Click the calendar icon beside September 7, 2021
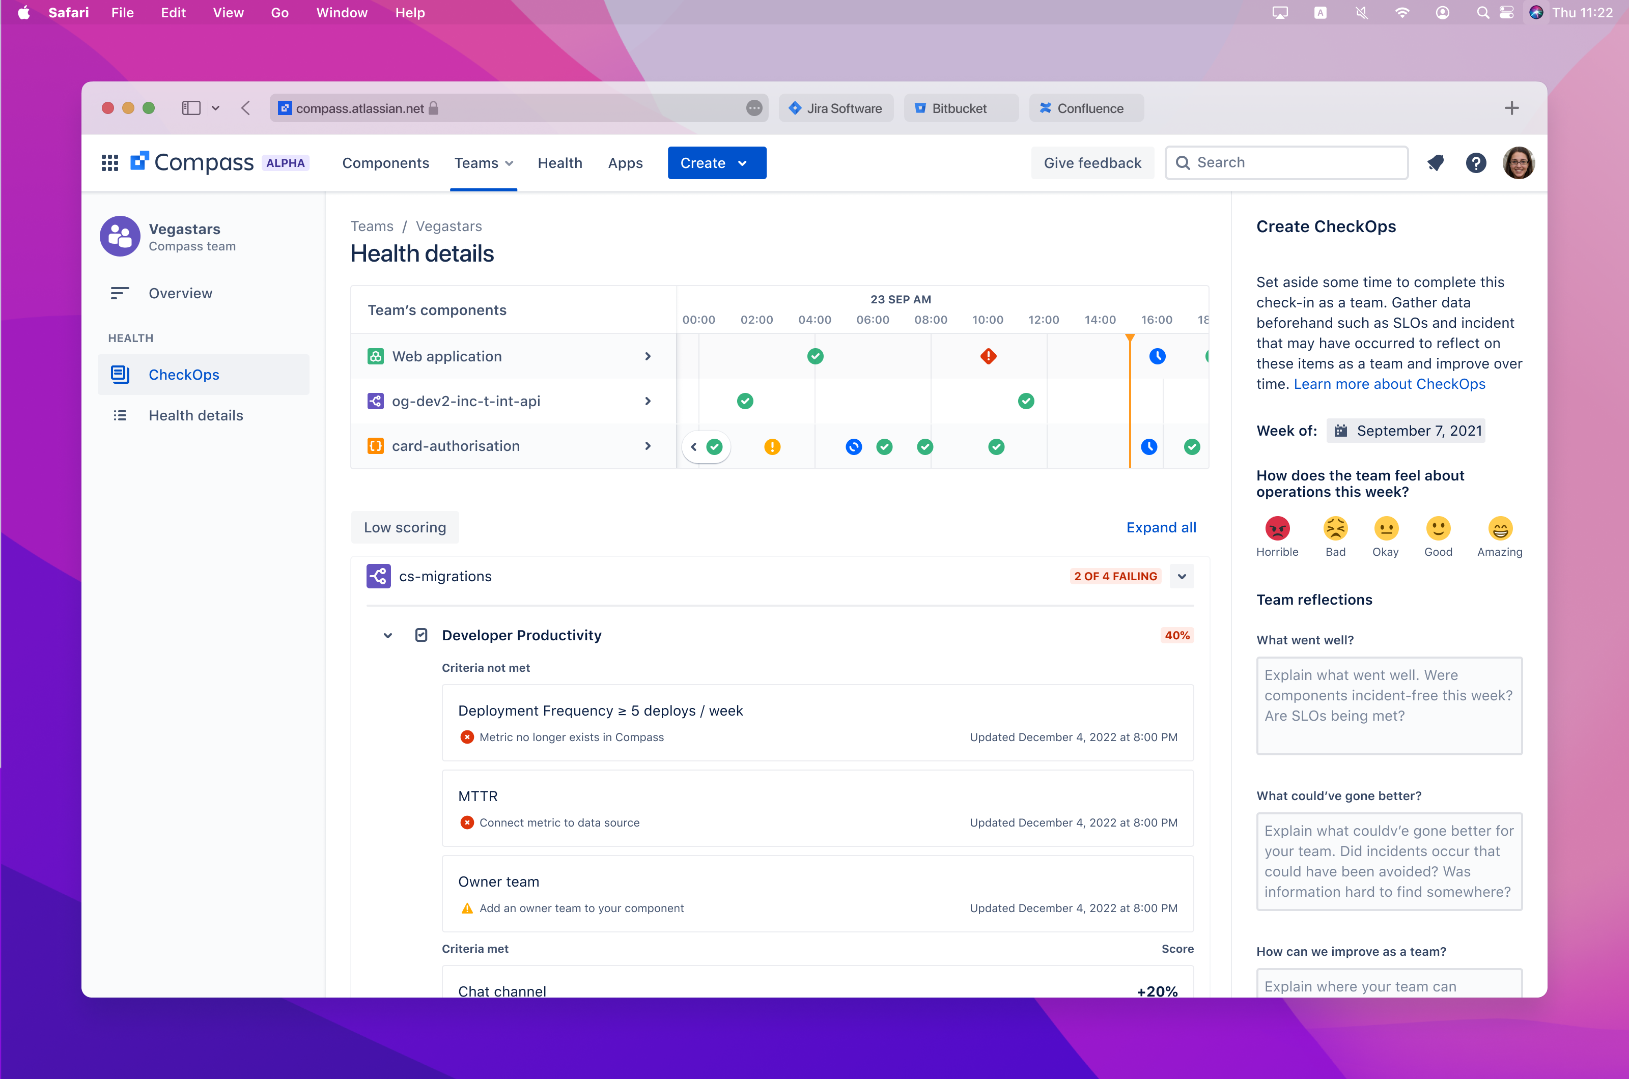 (1341, 430)
